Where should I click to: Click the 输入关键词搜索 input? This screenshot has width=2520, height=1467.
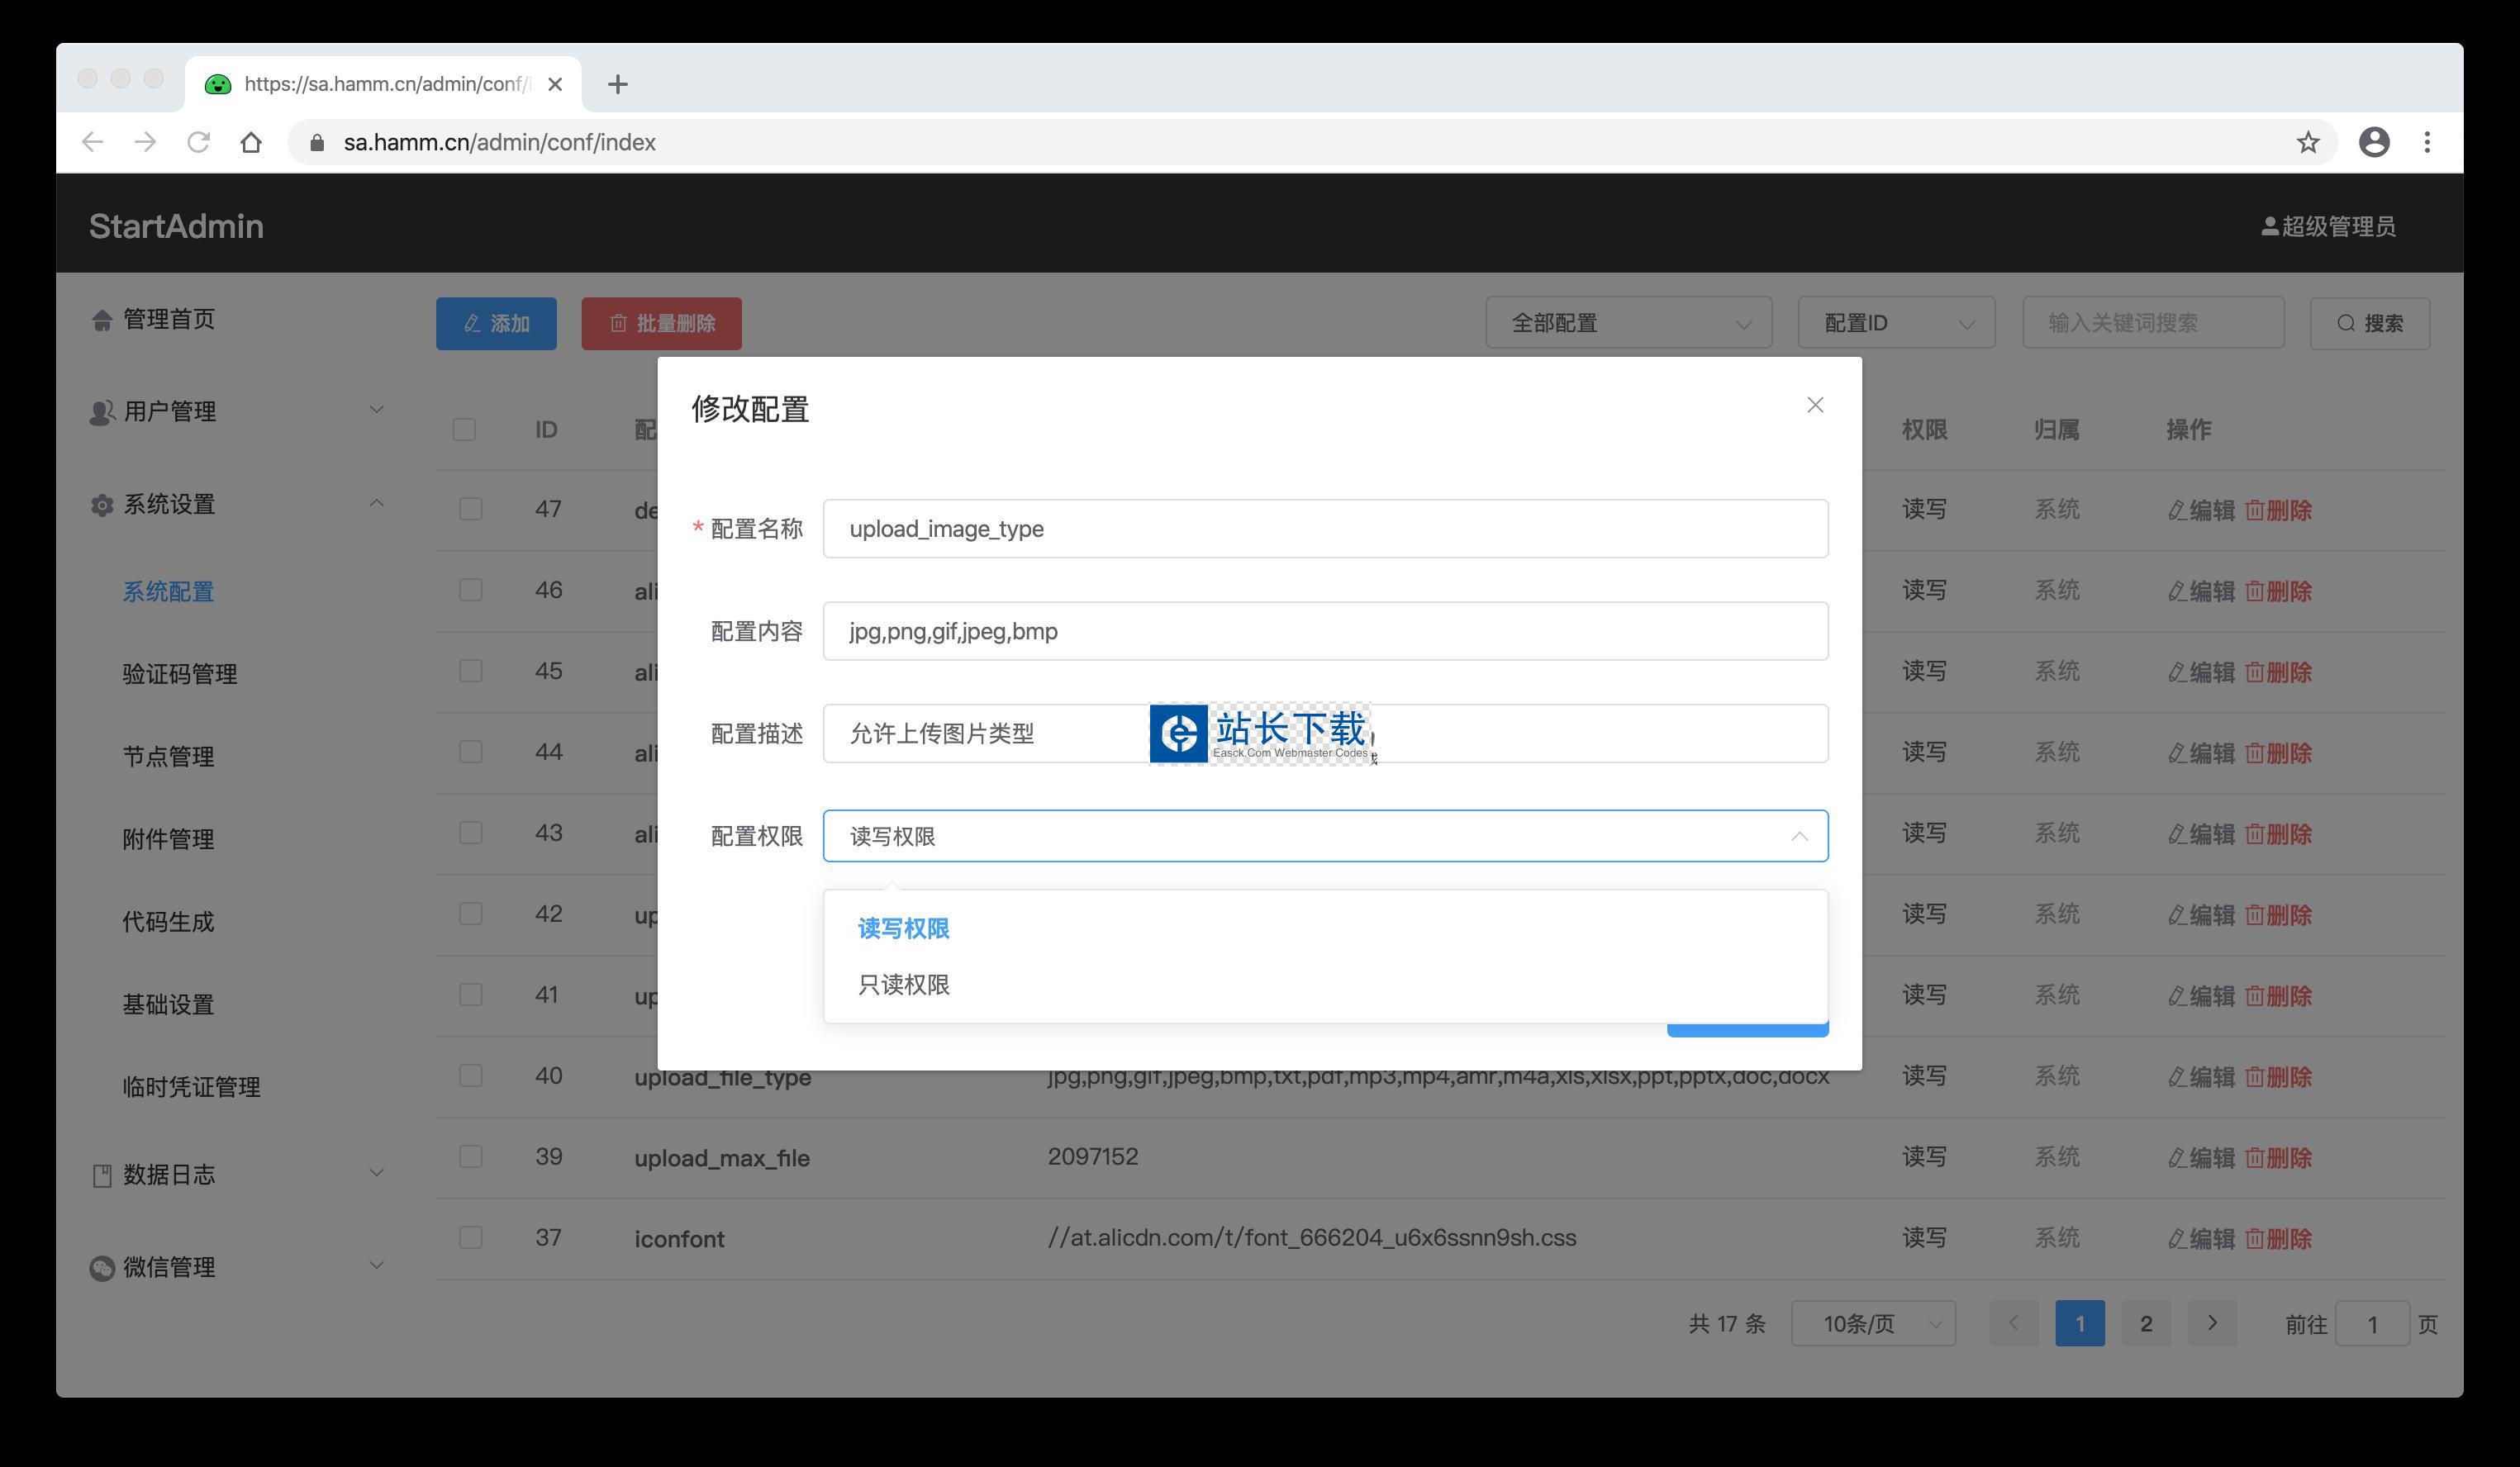[x=2153, y=323]
